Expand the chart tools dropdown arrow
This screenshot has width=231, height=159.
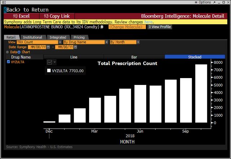point(55,62)
